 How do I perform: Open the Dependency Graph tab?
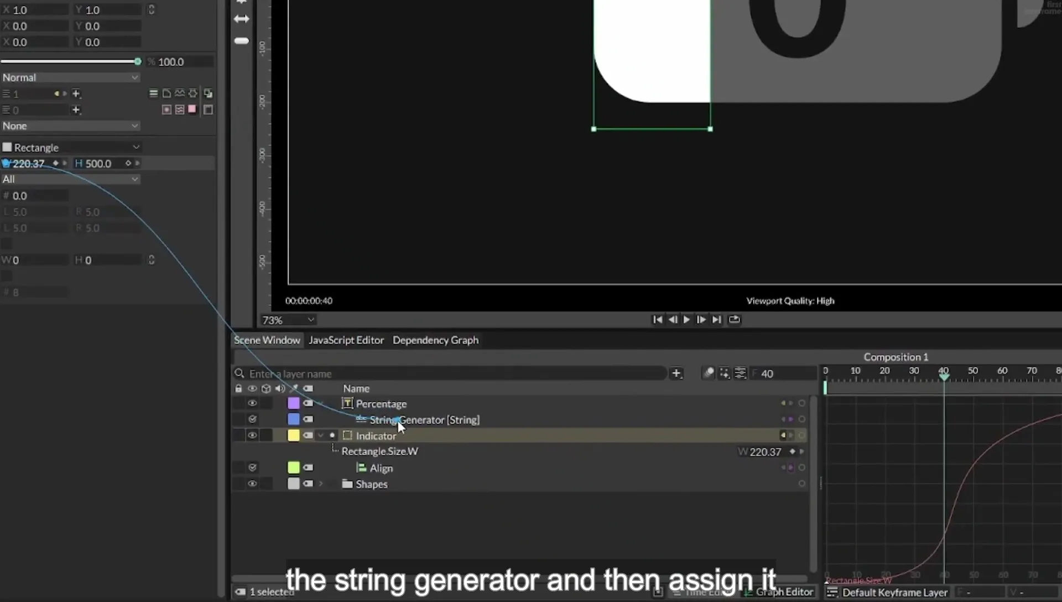(435, 340)
